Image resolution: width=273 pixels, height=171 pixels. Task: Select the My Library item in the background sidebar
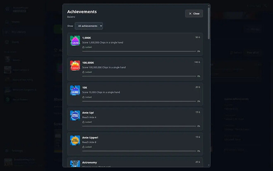click(x=23, y=32)
